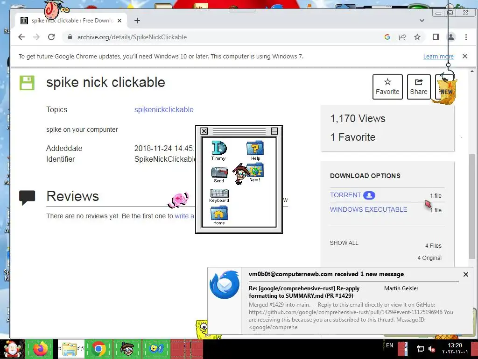Click the Thunderbird logo in notification
478x359 pixels.
click(x=225, y=285)
